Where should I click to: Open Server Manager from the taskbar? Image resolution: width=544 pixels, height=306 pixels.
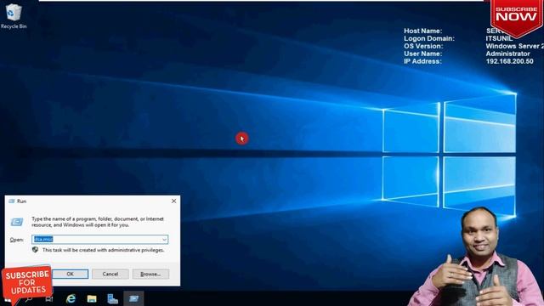pos(112,298)
